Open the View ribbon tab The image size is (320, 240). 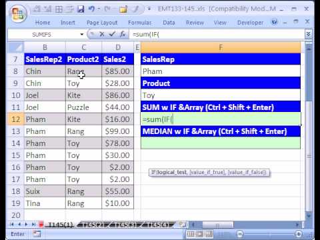(220, 23)
